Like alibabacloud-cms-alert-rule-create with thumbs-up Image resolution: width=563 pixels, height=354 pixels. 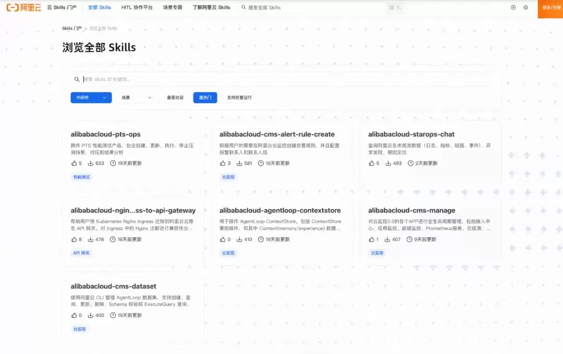pyautogui.click(x=223, y=163)
